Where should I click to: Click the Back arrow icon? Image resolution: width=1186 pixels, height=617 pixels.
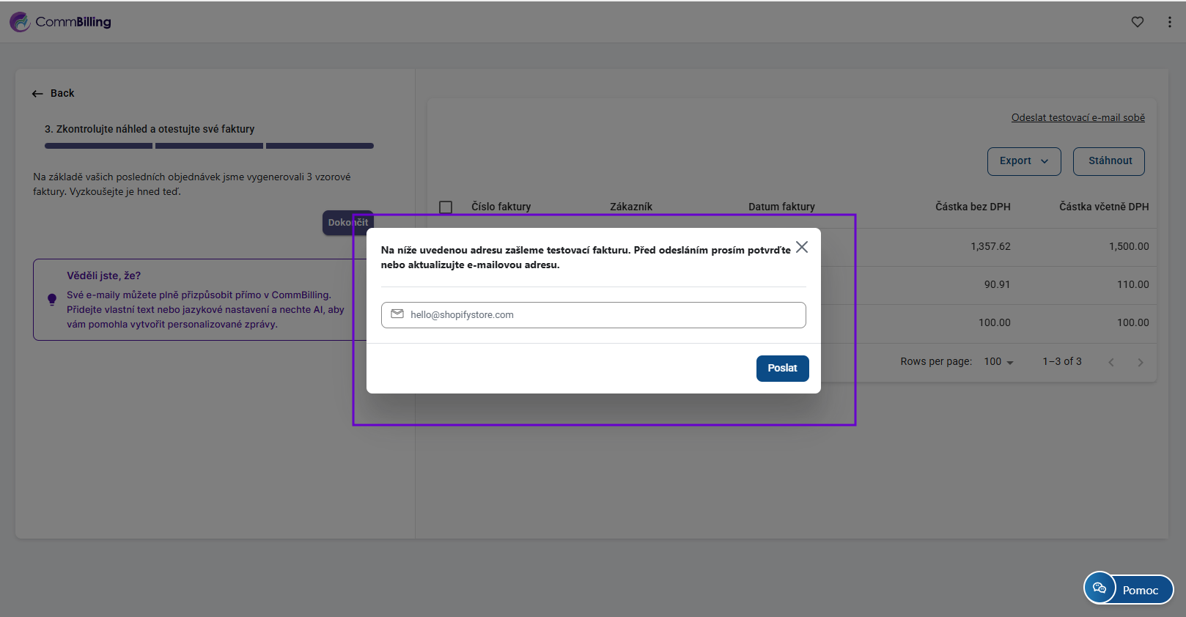pos(37,94)
